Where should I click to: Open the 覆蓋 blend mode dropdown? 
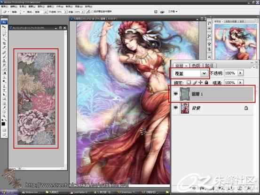coord(204,73)
